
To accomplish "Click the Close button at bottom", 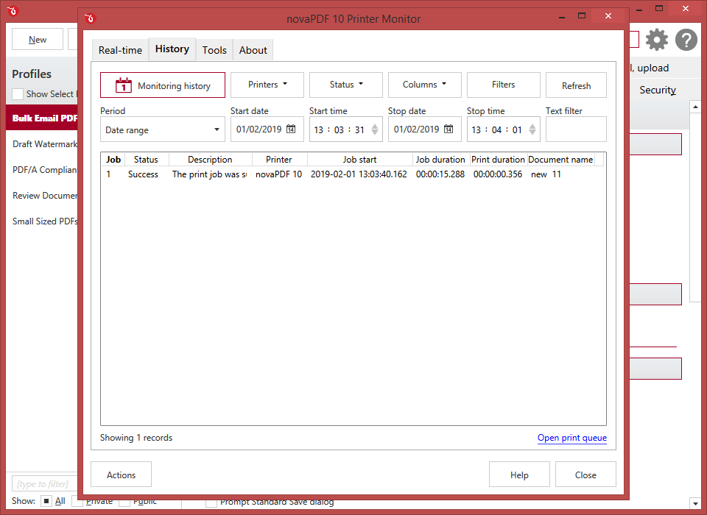I will tap(585, 475).
